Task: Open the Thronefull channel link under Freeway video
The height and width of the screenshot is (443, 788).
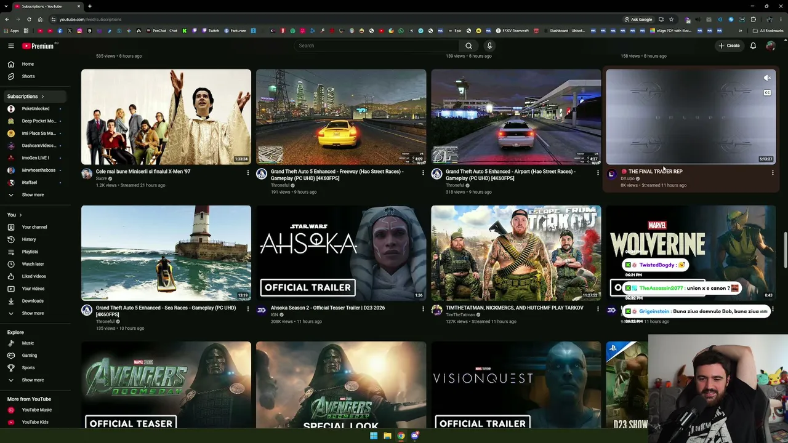Action: click(280, 185)
